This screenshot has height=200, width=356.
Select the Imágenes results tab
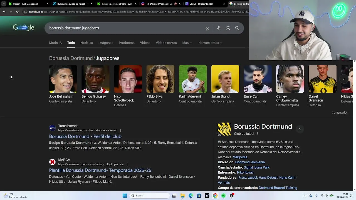coord(106,43)
